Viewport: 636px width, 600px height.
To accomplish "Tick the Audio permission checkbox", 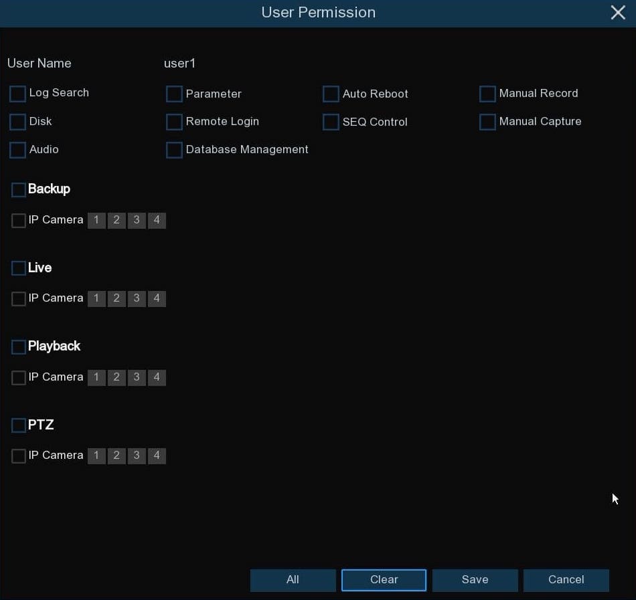I will 18,150.
